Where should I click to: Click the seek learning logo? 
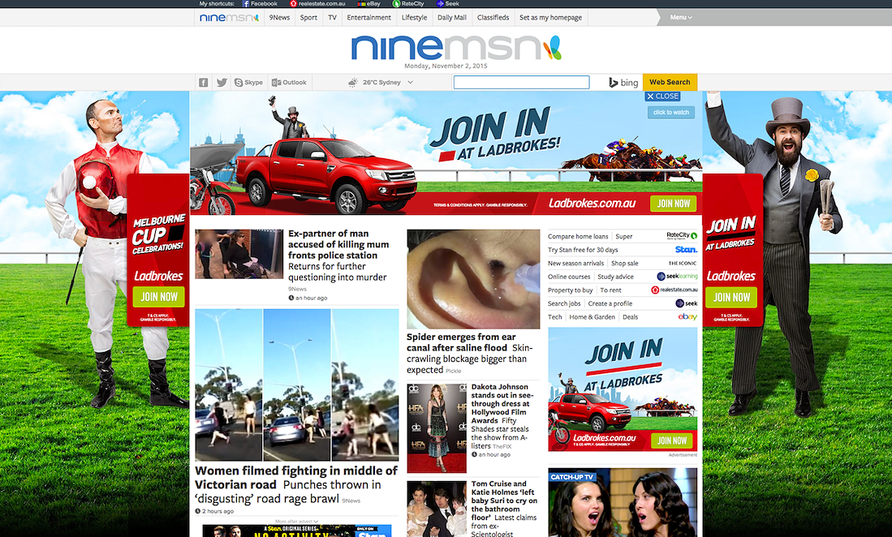tap(677, 276)
